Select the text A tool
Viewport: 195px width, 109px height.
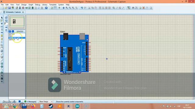click(2, 76)
